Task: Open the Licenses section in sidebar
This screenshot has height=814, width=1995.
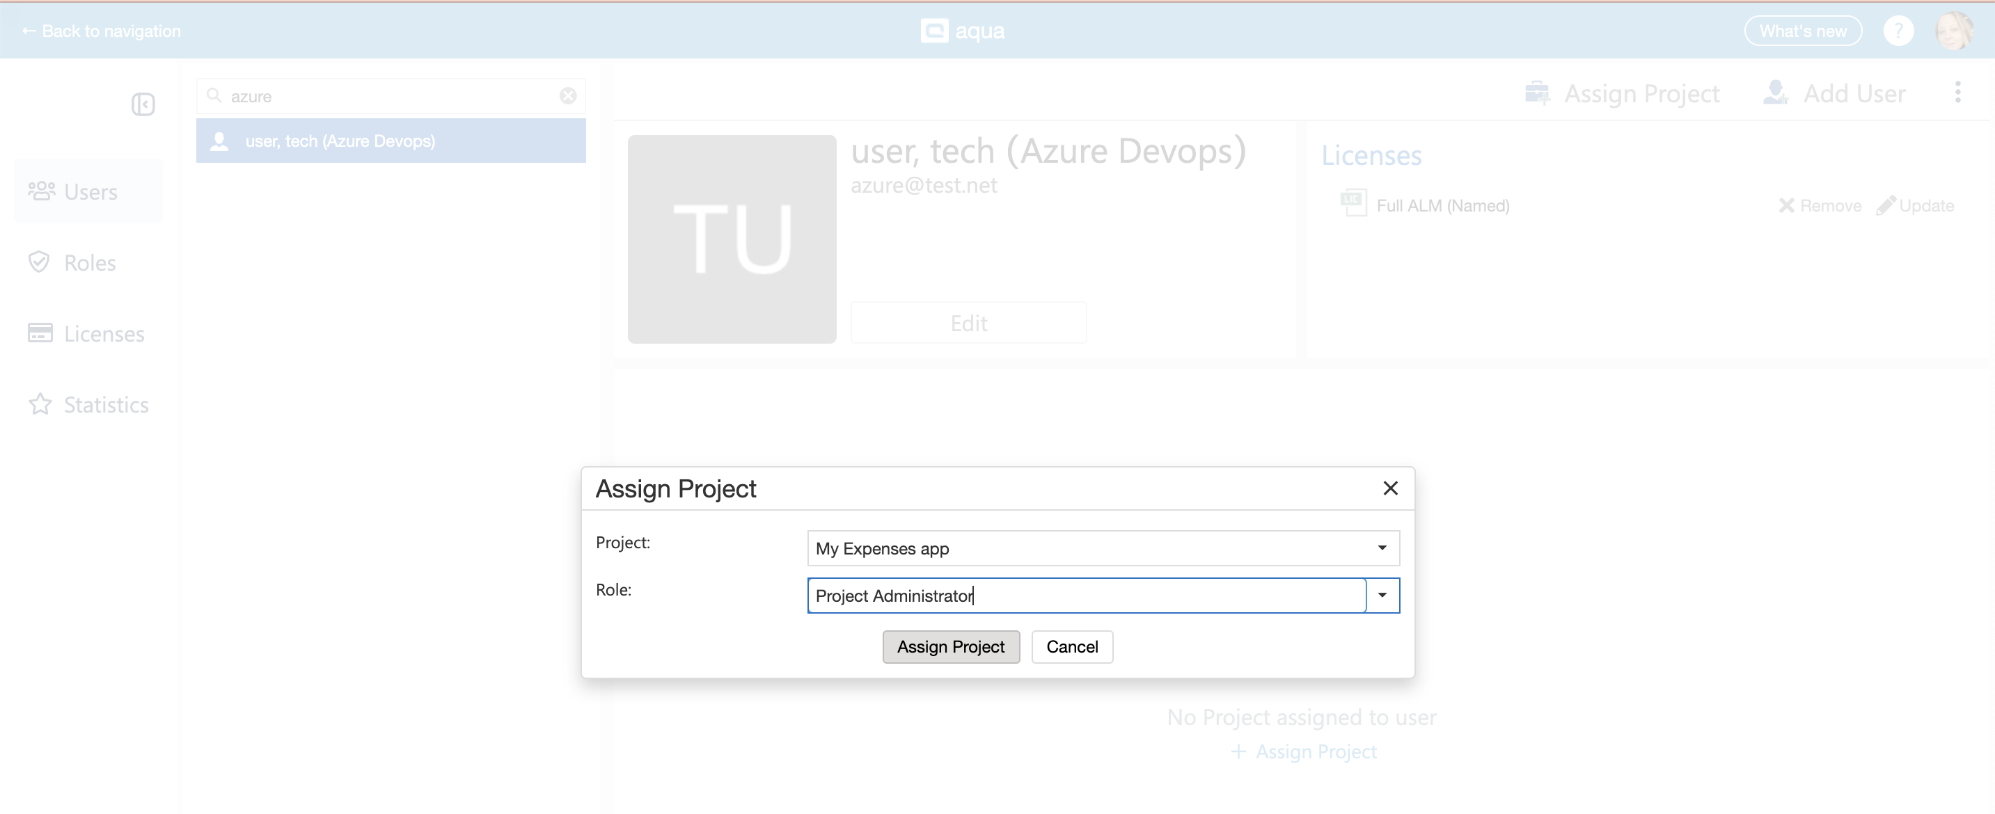Action: pos(104,334)
